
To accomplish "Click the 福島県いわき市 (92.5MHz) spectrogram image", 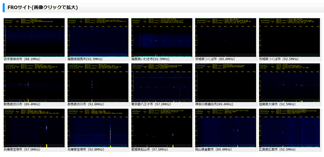I will pos(162,38).
